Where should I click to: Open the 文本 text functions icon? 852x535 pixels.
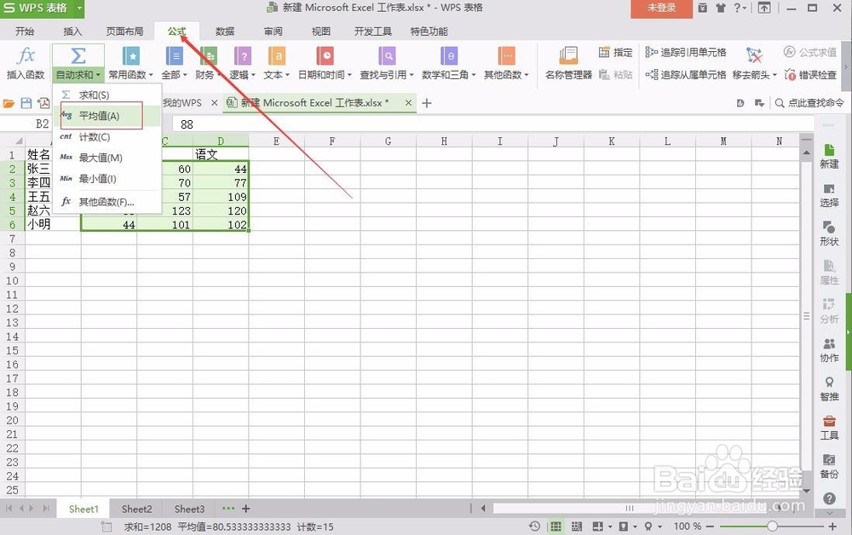(x=277, y=56)
